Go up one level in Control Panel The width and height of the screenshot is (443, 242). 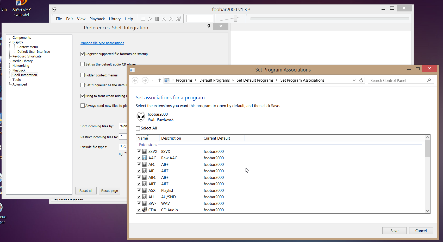(160, 80)
